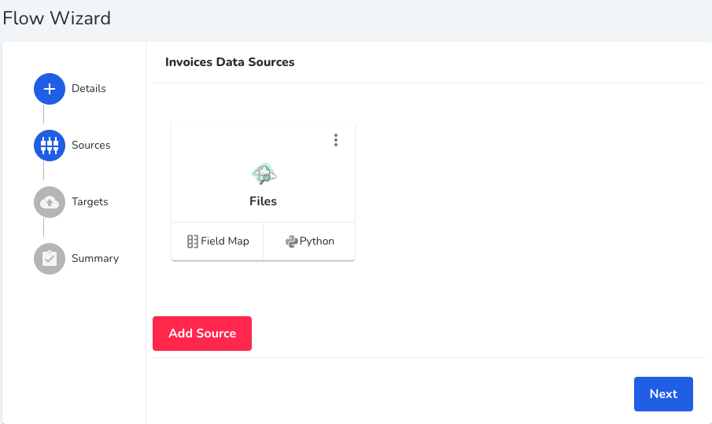Click the Invoices Data Sources heading

230,62
